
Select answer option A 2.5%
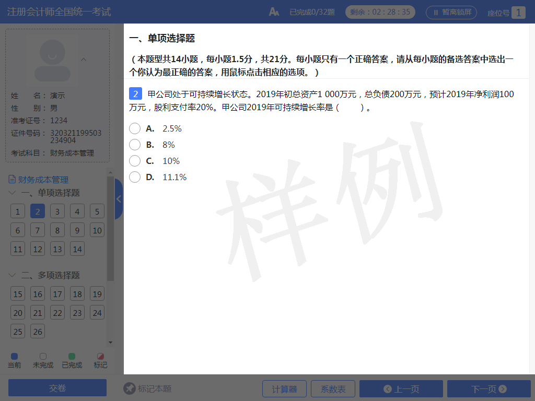pyautogui.click(x=135, y=128)
